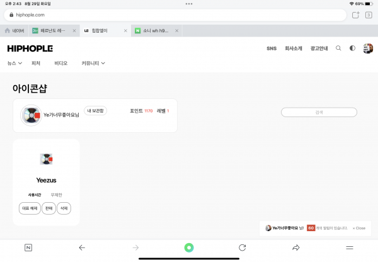
Task: Reload the page
Action: pos(243,248)
